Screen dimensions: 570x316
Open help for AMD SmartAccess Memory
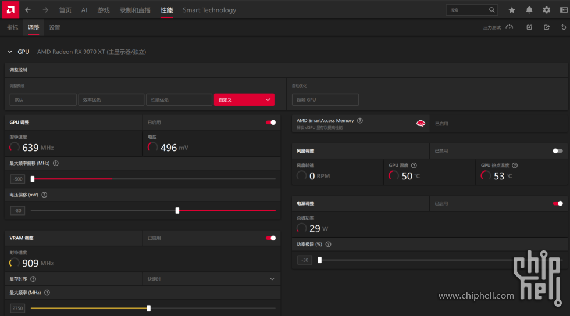coord(360,121)
